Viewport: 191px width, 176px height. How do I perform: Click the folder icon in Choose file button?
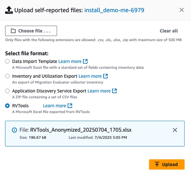(x=13, y=31)
